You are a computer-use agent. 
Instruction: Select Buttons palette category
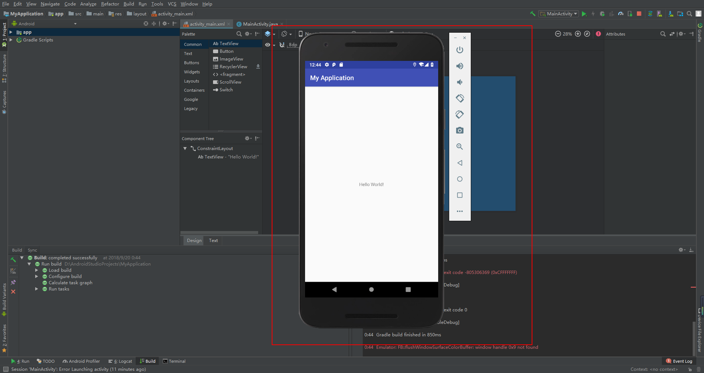pos(191,63)
